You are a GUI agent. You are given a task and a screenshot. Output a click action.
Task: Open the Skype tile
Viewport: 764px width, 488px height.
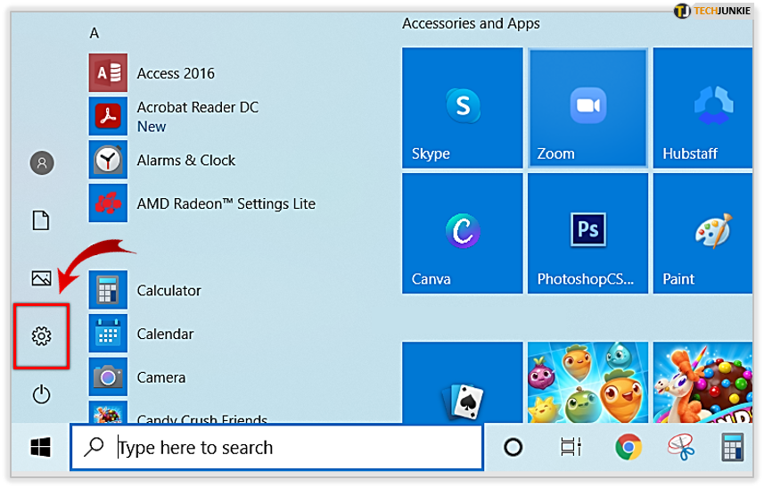coord(463,108)
